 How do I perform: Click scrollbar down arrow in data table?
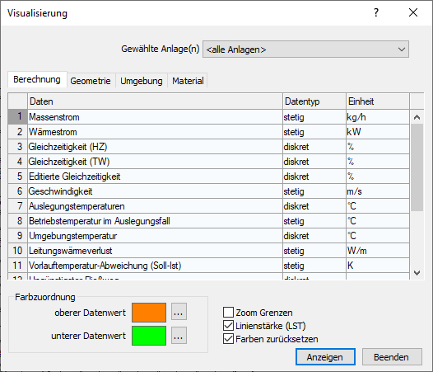click(417, 273)
